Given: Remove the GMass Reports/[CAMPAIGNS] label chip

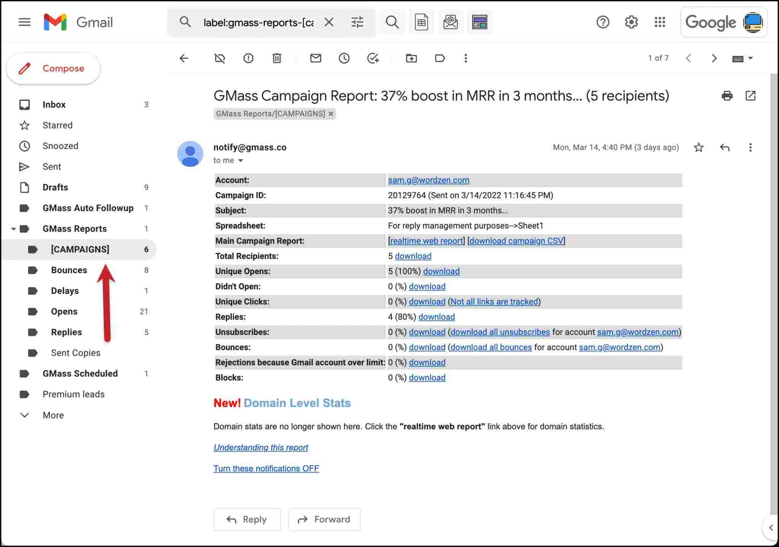Looking at the screenshot, I should [x=330, y=114].
